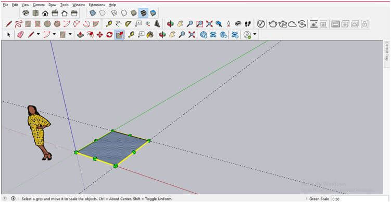Open user account dropdown arrow

[x=255, y=34]
